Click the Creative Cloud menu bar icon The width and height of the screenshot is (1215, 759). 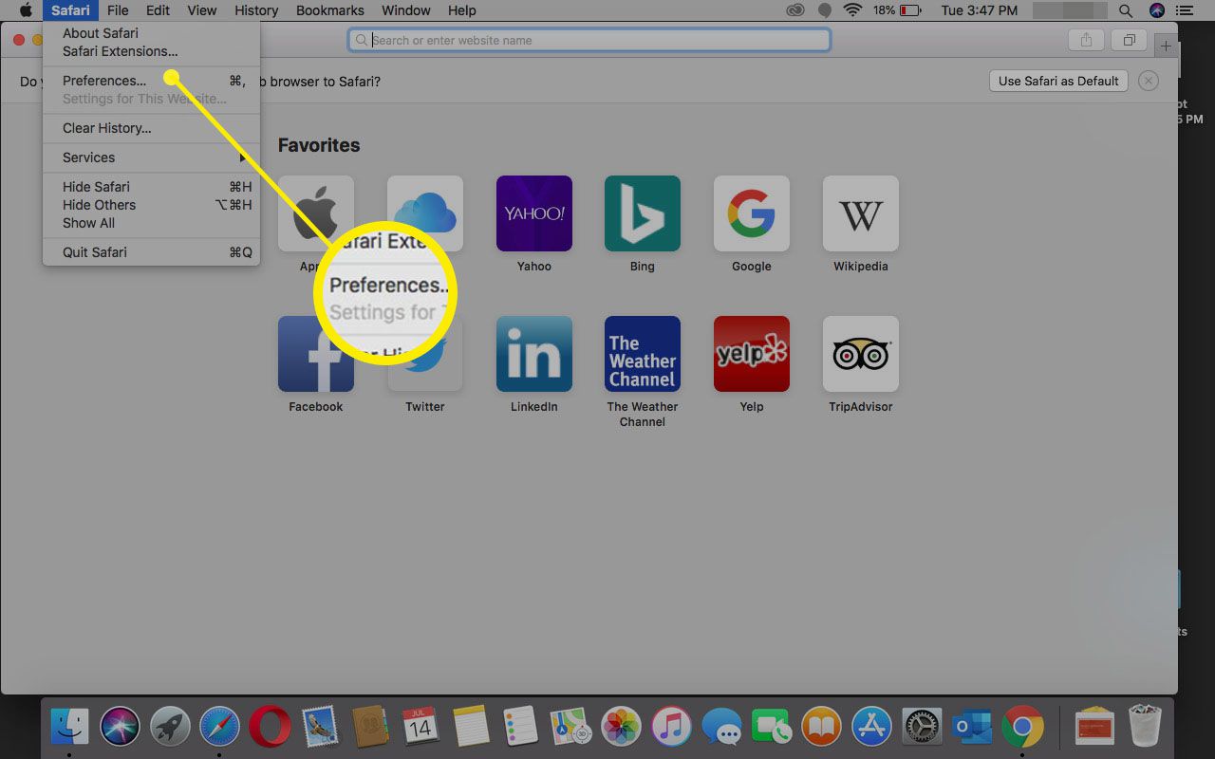(795, 10)
